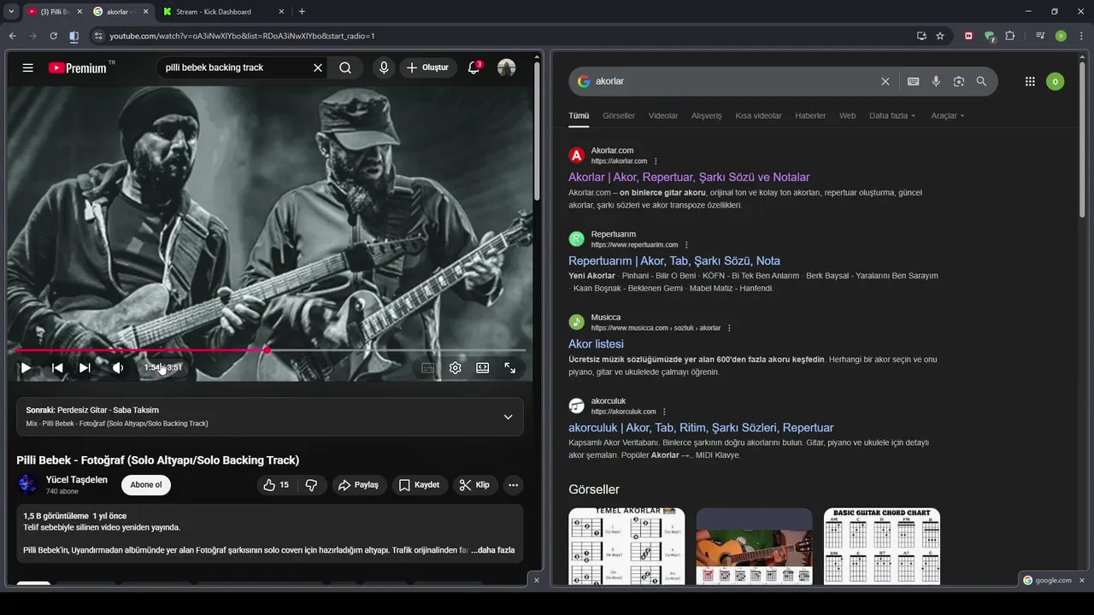Screen dimensions: 1094x615
Task: Open the Google account avatar
Action: (1056, 81)
